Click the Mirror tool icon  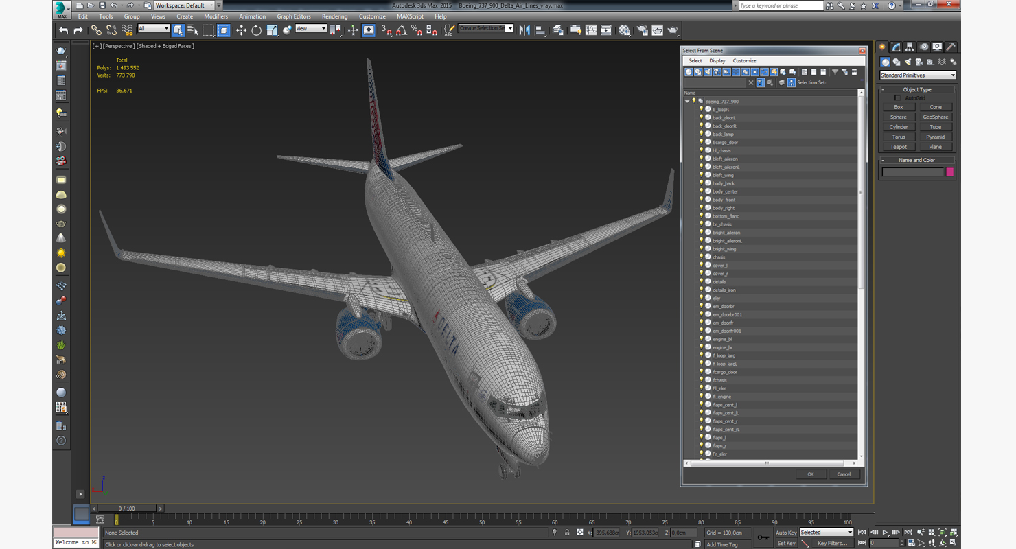pos(524,30)
